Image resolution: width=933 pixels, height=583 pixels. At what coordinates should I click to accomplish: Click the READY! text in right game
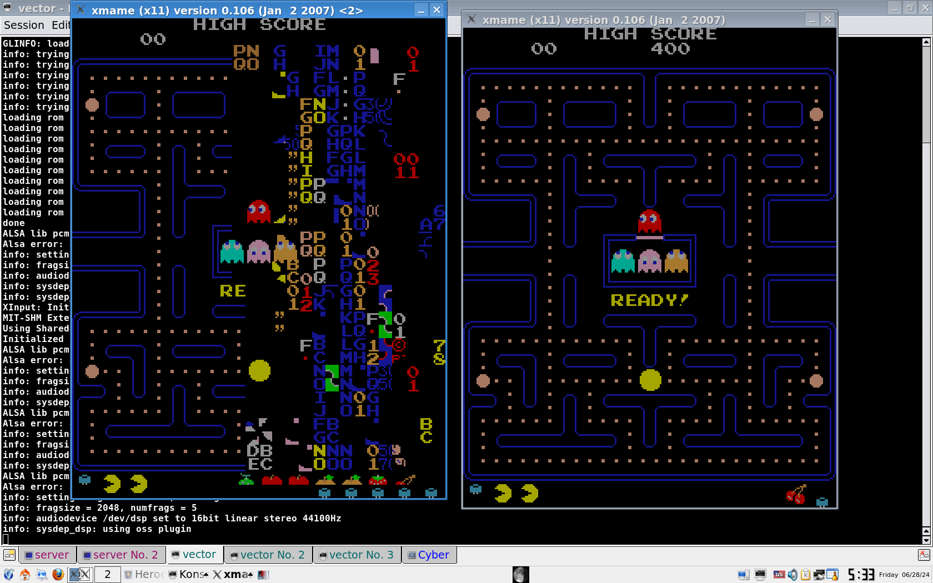pos(649,300)
